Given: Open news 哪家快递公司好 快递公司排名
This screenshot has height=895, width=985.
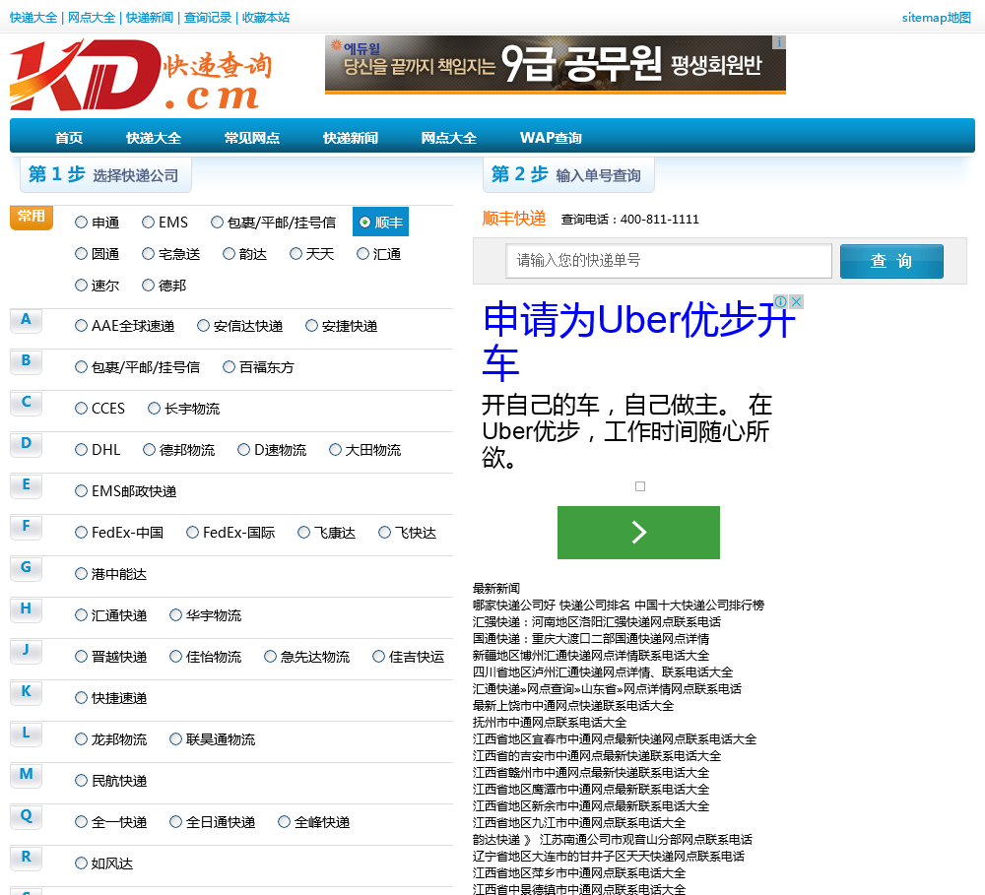Looking at the screenshot, I should 619,606.
